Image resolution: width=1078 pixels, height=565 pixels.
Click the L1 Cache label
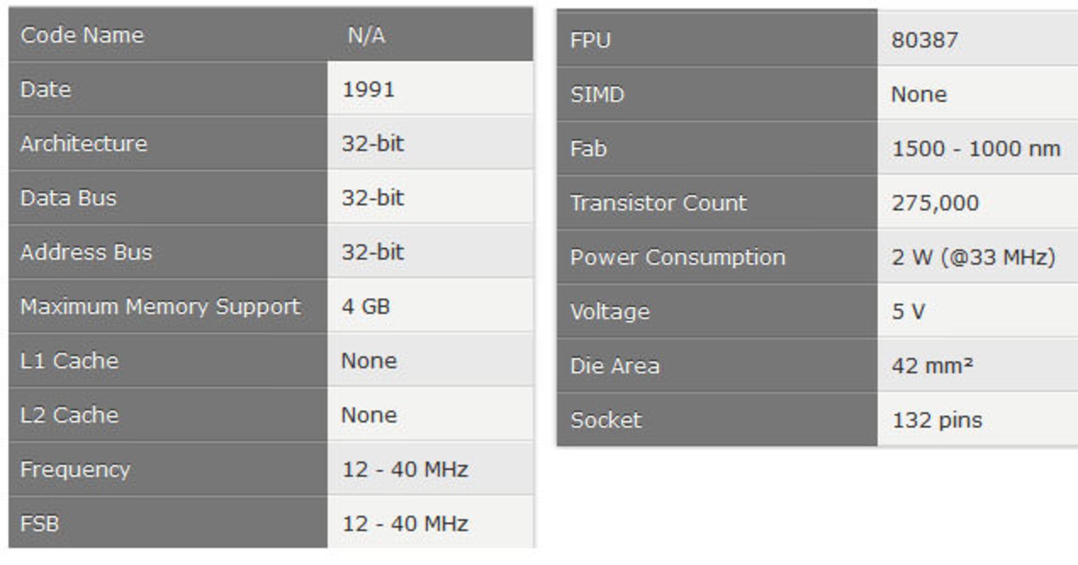coord(69,360)
